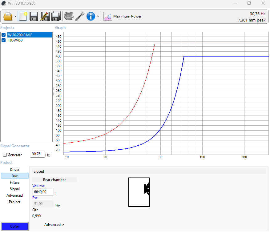The width and height of the screenshot is (270, 232).
Task: Save all projects with double floppy icon
Action: [x=56, y=16]
